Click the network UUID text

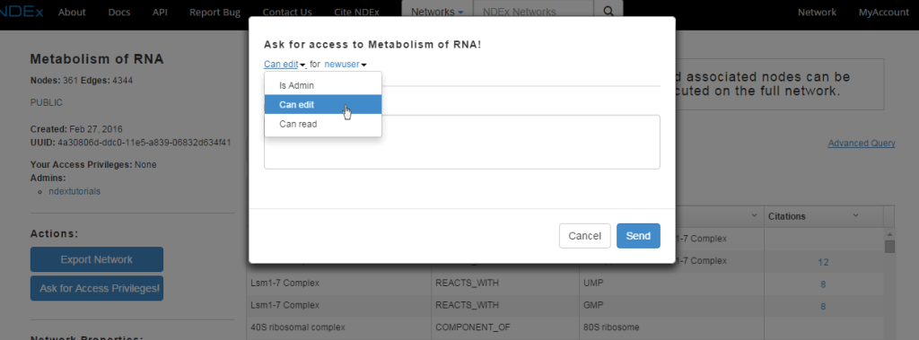pos(144,143)
